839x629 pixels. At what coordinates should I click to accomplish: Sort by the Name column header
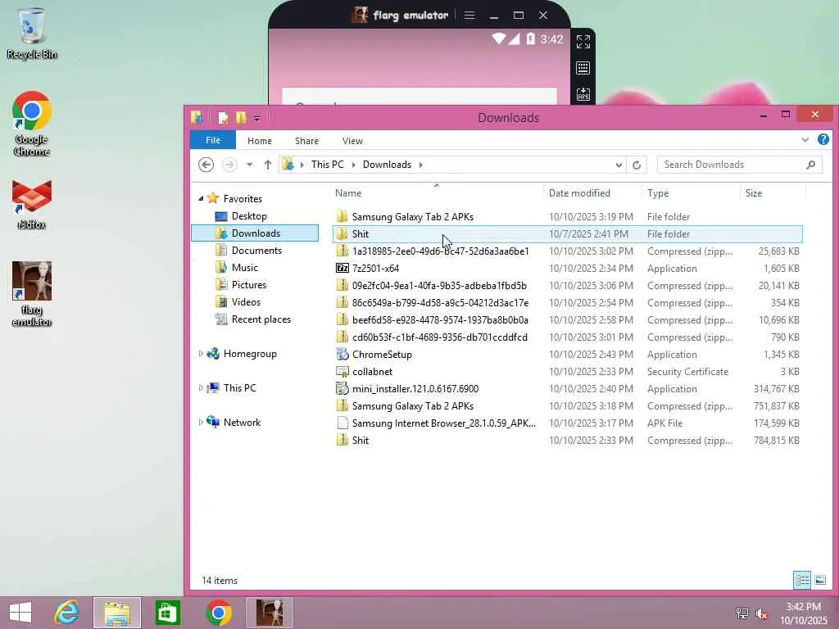438,193
